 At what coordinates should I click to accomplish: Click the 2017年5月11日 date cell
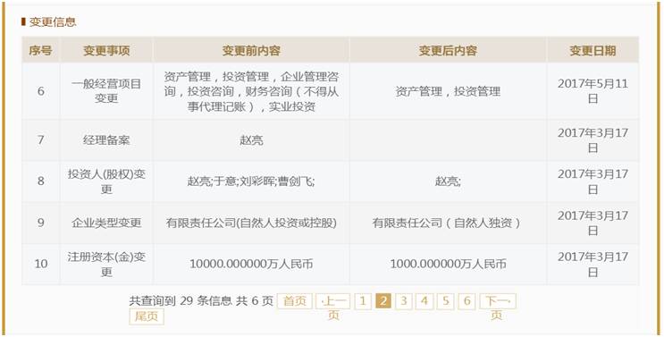tap(593, 91)
